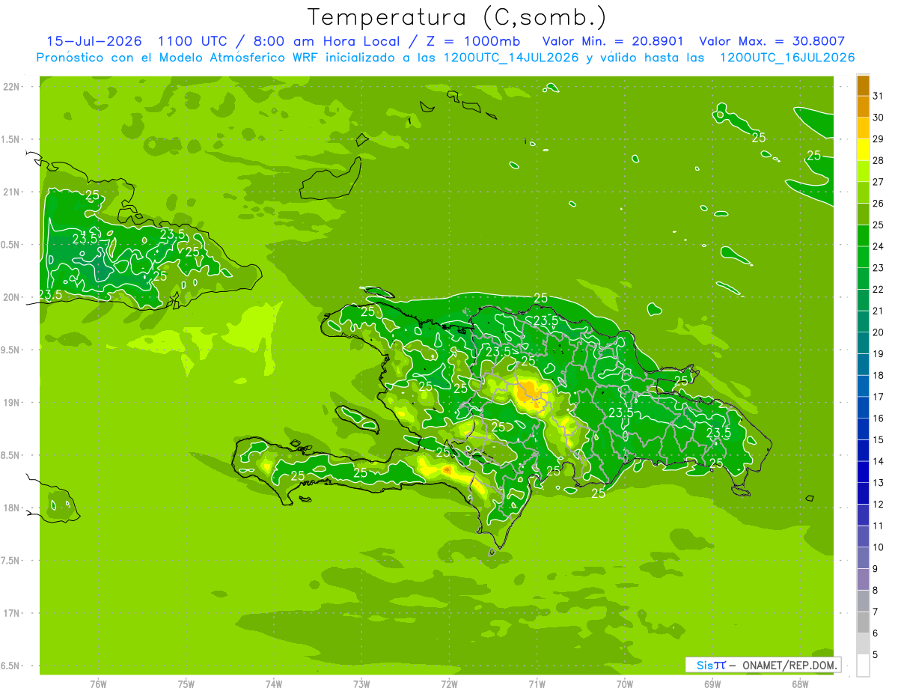Click the colorbar swatch above 31

pyautogui.click(x=863, y=85)
